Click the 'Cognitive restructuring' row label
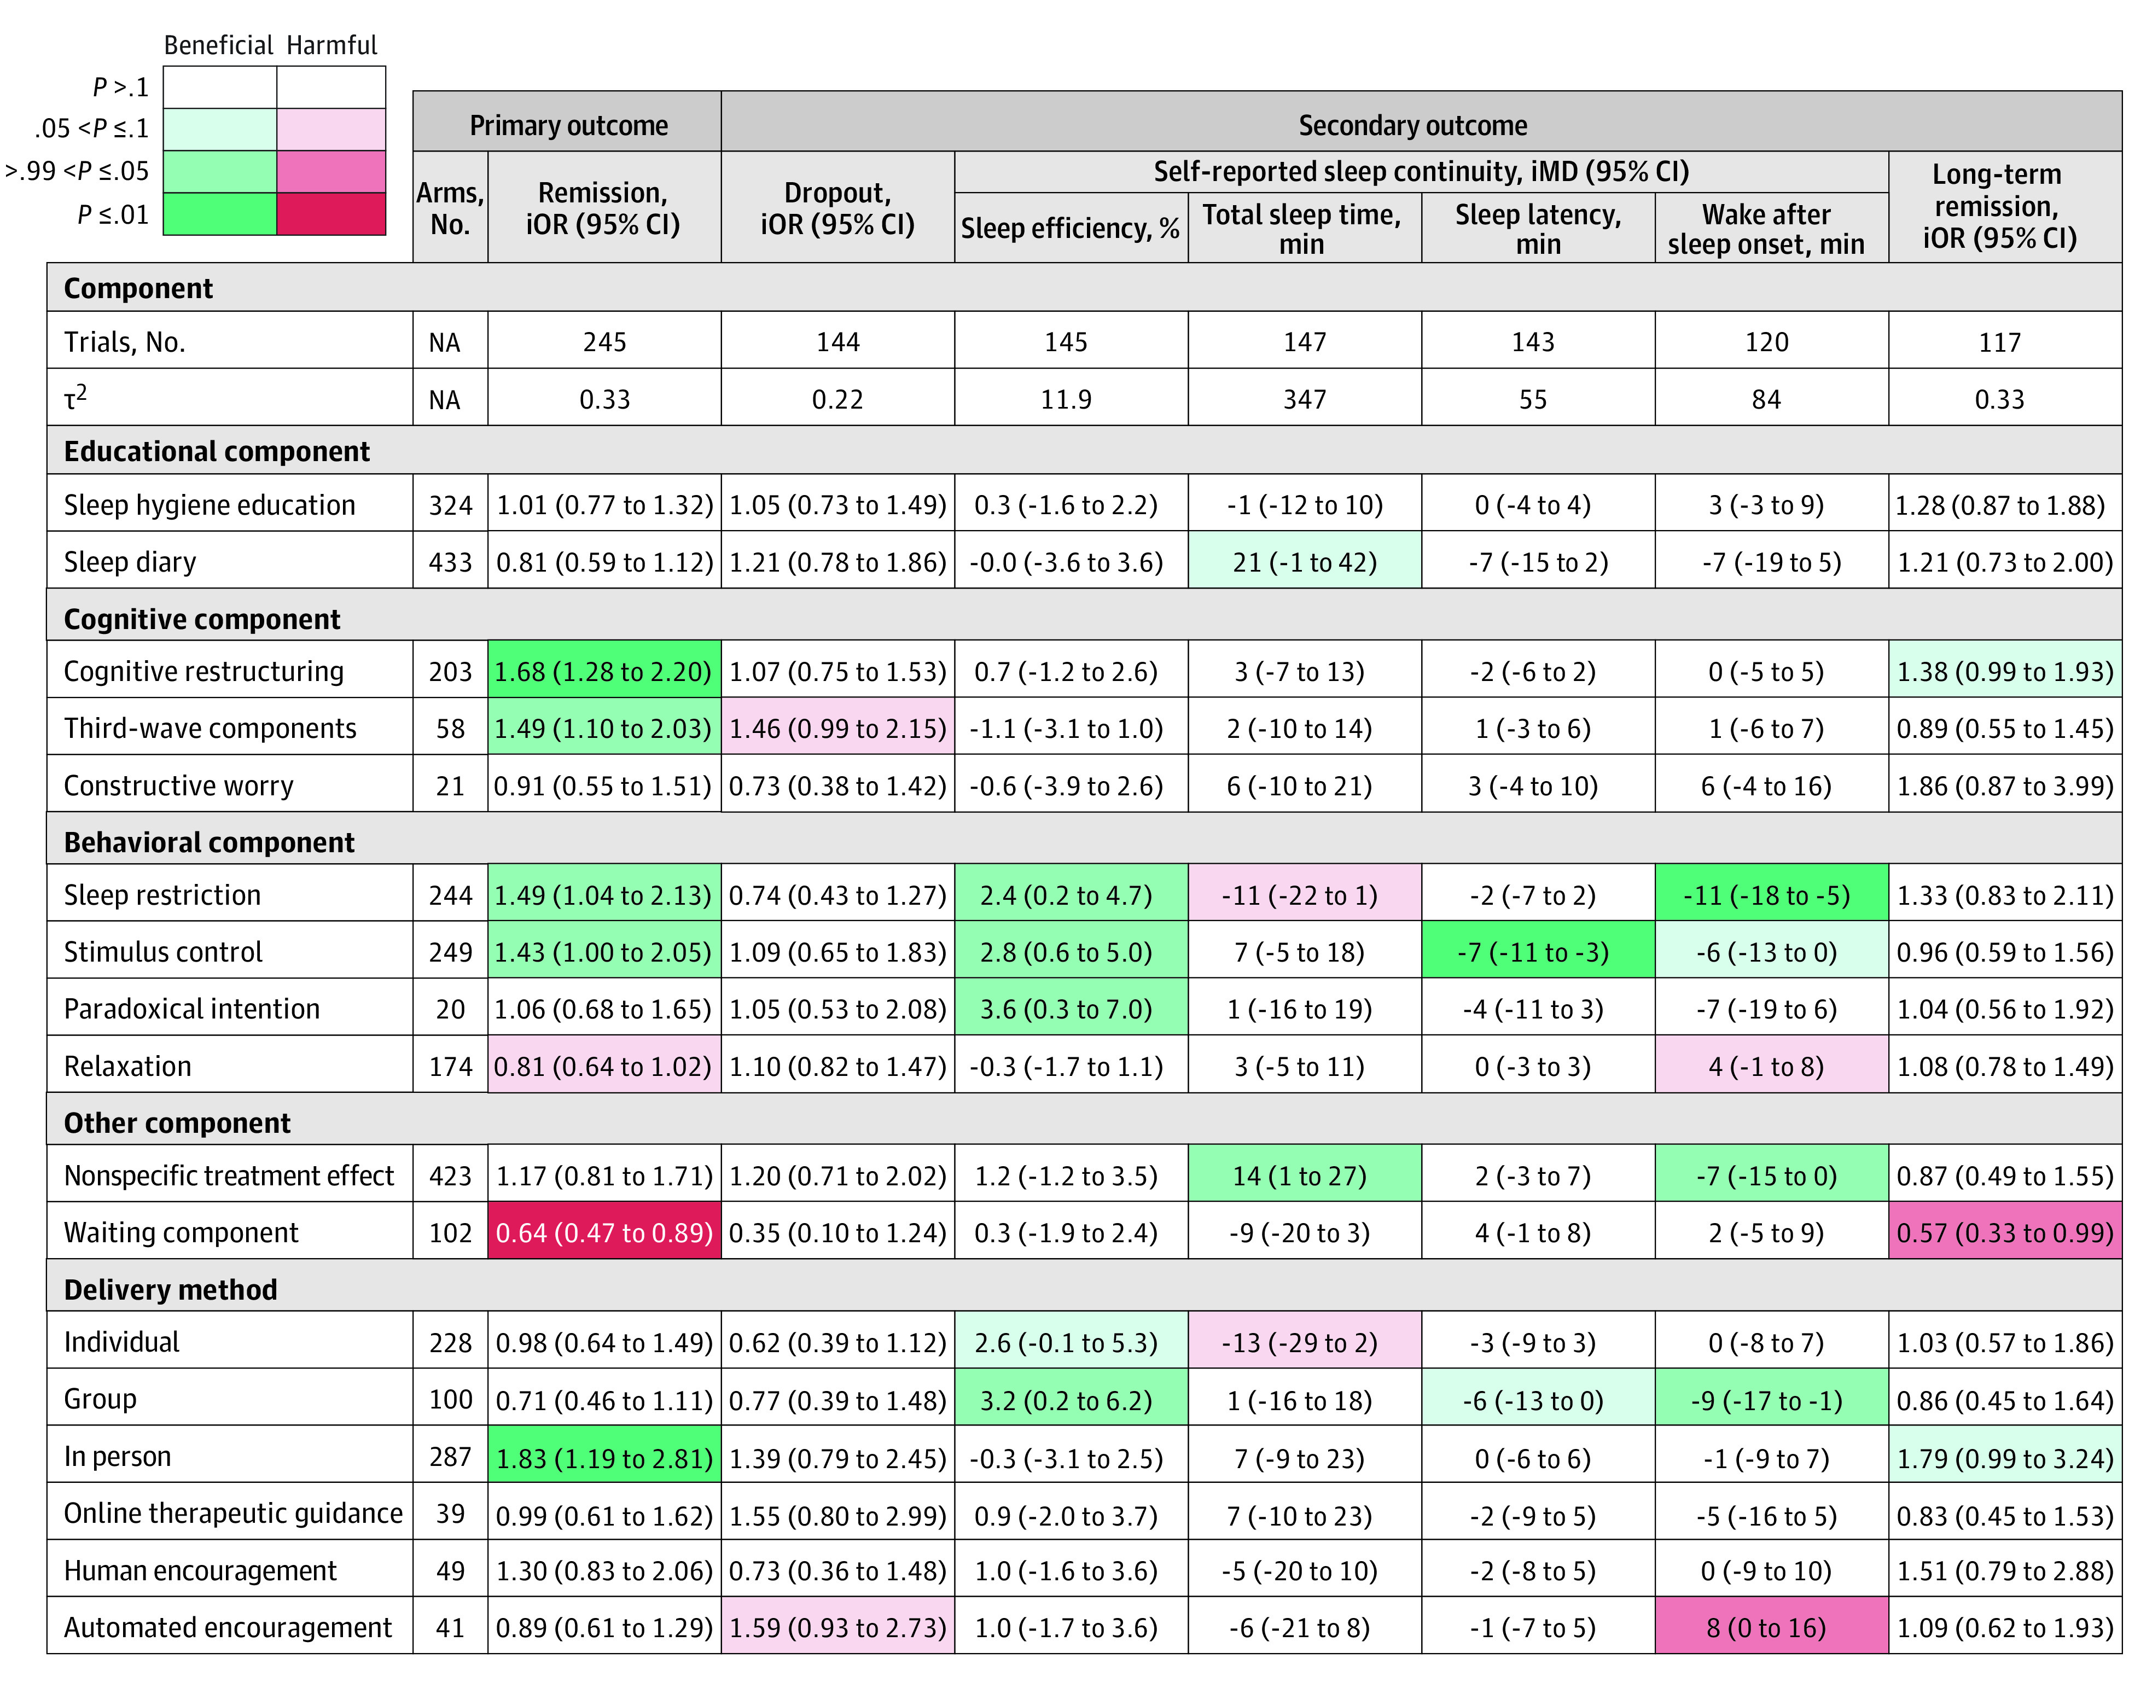Viewport: 2129px width, 1682px height. coord(204,671)
